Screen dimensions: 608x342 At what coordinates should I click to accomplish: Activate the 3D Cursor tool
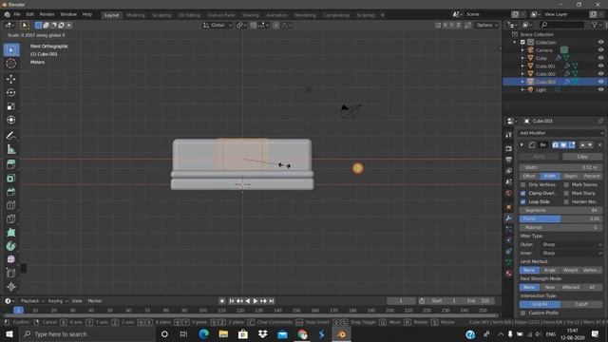(11, 64)
